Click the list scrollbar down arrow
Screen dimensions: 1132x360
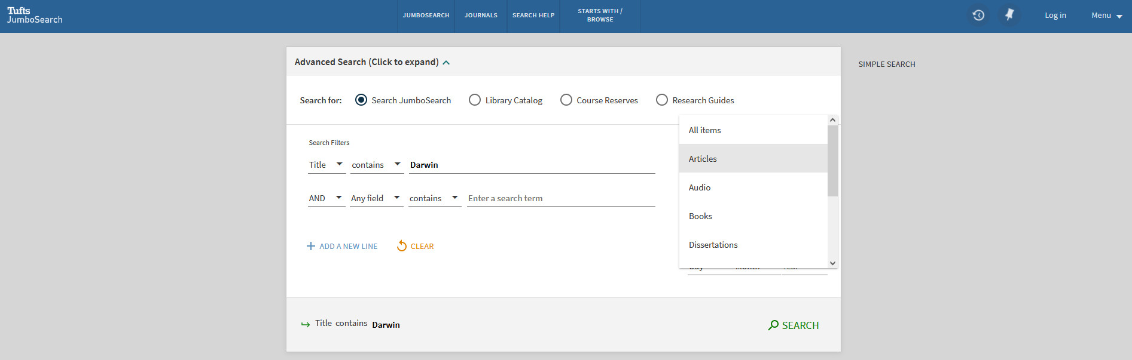pyautogui.click(x=832, y=263)
